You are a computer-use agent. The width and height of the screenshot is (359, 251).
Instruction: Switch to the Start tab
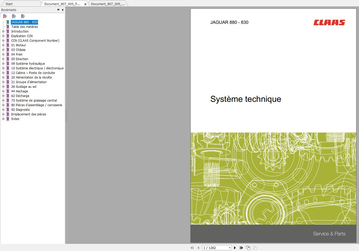(9, 4)
